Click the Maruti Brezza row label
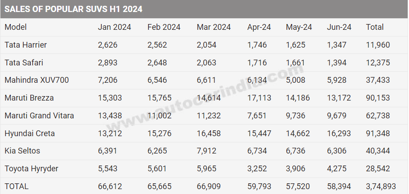 (x=29, y=98)
